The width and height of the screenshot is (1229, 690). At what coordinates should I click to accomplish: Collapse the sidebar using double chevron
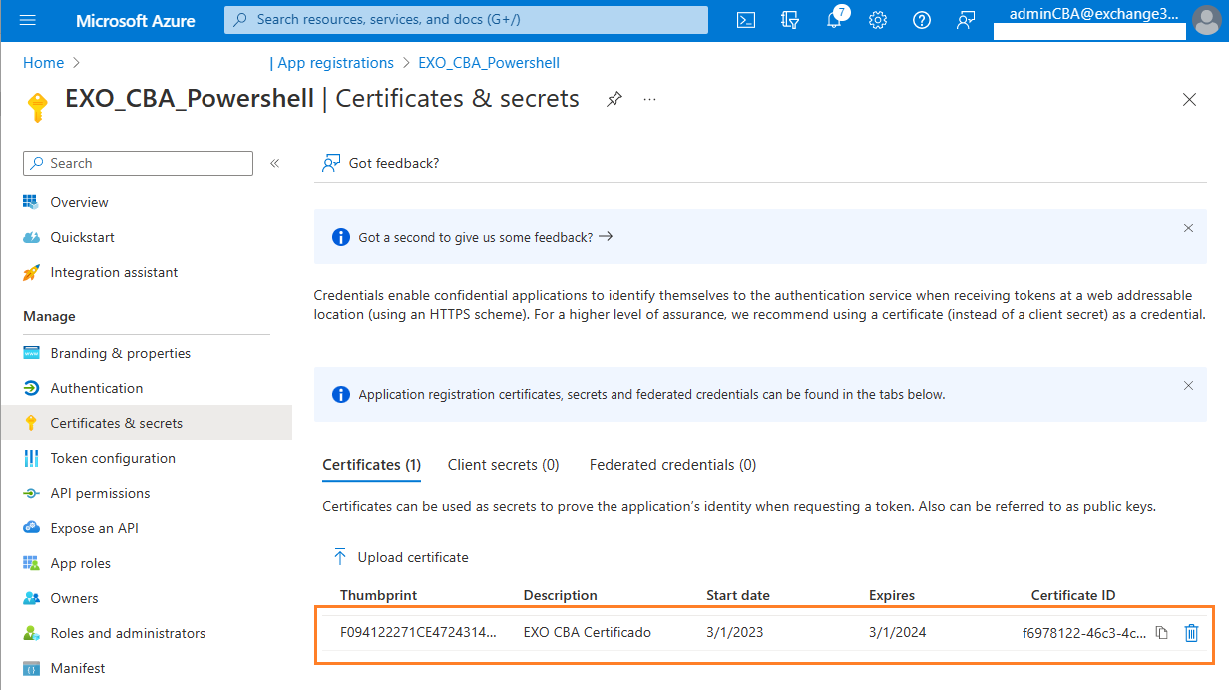tap(274, 163)
